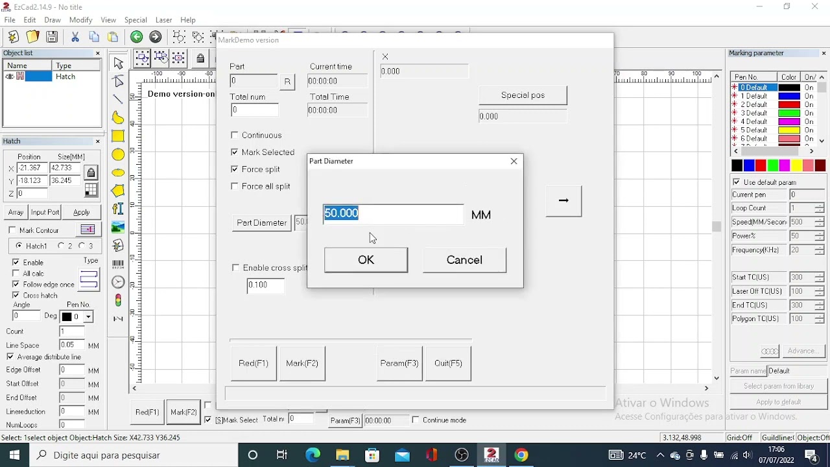Uncheck the Mark Selected checkbox
This screenshot has width=830, height=467.
[235, 152]
